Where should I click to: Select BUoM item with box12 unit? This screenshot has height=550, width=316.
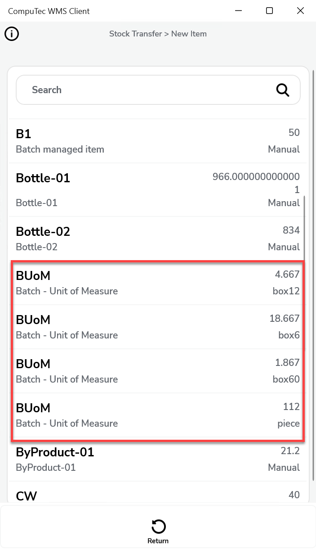[158, 283]
